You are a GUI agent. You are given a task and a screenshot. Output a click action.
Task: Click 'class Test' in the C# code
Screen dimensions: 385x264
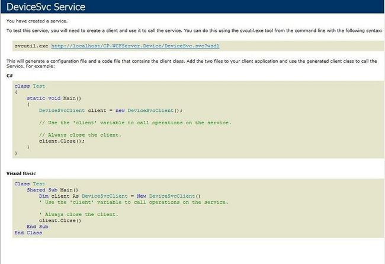tap(30, 86)
